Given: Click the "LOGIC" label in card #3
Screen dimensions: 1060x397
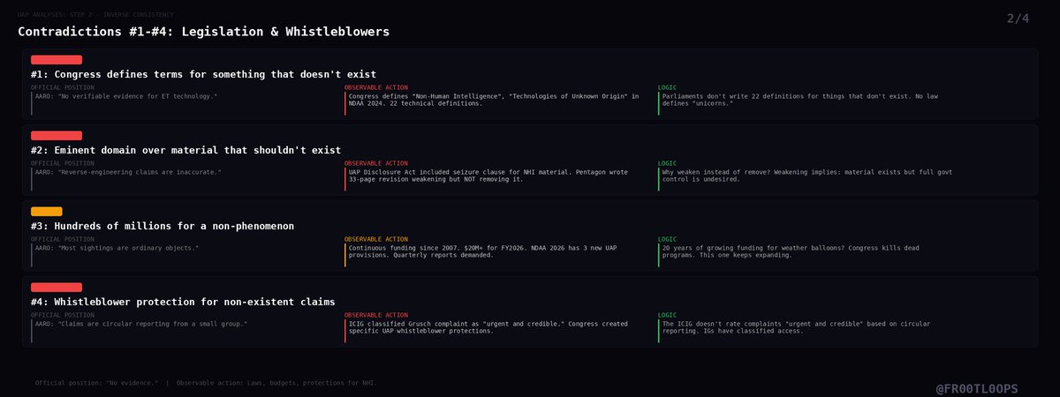Looking at the screenshot, I should coord(669,239).
